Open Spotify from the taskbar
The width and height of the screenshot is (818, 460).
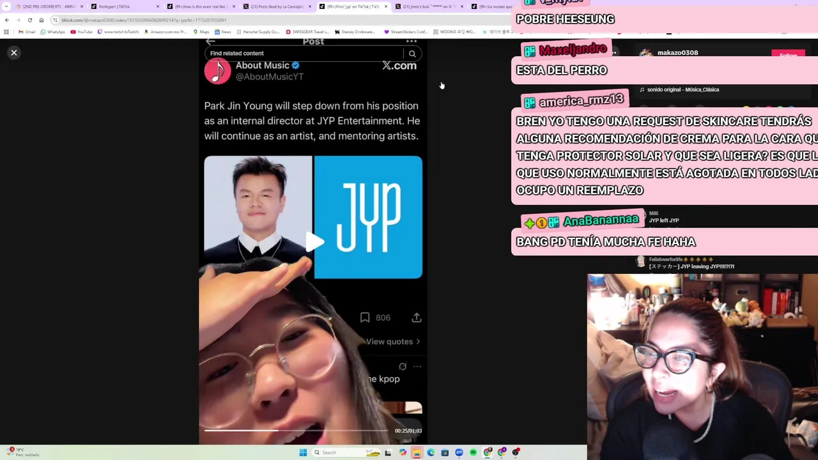point(473,452)
